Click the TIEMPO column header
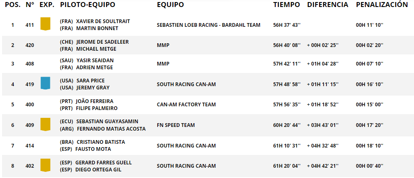The image size is (414, 178). [x=286, y=5]
